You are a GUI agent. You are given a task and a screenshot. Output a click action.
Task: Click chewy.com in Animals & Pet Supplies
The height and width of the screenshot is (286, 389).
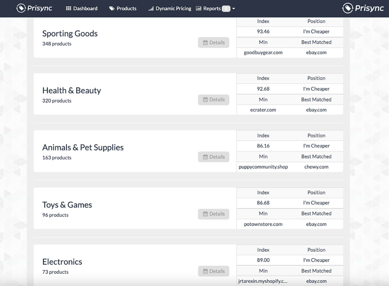point(316,167)
